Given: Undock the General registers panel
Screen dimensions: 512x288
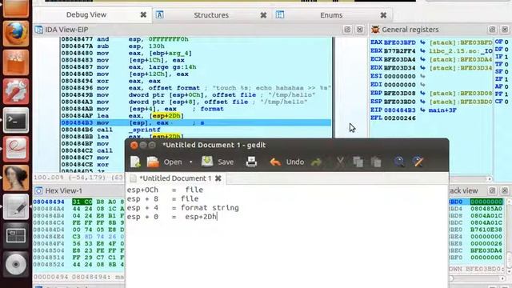Looking at the screenshot, I should (x=492, y=30).
